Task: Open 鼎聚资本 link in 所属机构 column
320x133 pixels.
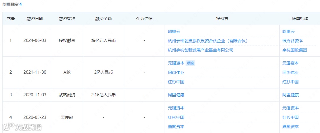Action: tap(291, 127)
